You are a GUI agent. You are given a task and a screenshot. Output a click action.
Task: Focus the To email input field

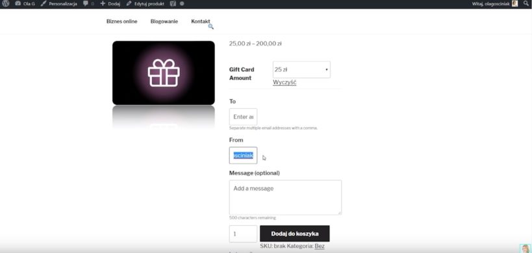click(244, 117)
